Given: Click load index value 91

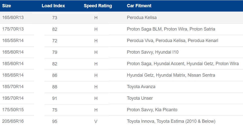Looking at the screenshot, I should (55, 98).
